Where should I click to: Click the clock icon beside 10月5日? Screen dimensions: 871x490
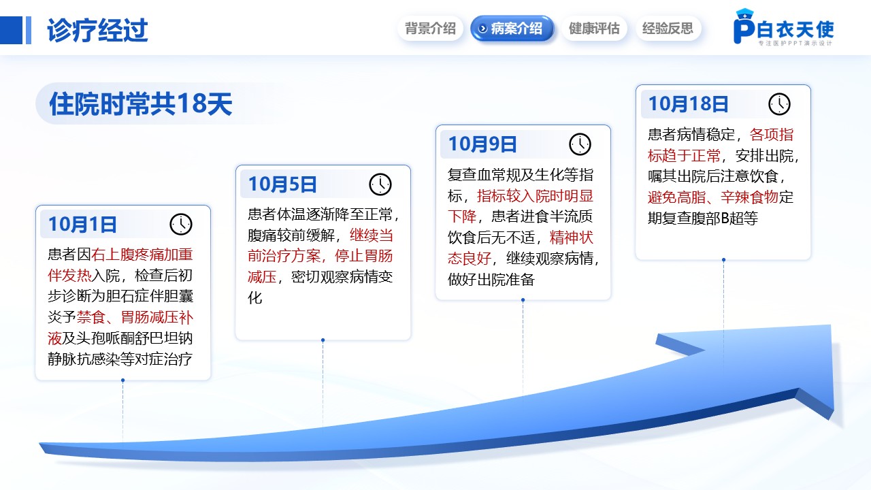click(380, 184)
